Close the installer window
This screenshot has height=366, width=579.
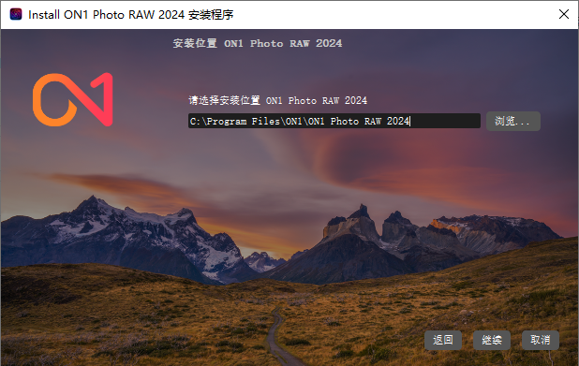(563, 14)
